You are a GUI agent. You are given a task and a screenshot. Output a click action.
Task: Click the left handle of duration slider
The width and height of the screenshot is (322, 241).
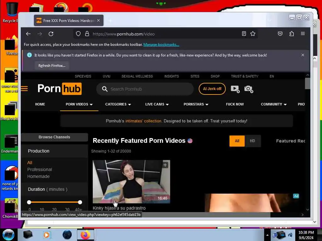click(x=29, y=202)
